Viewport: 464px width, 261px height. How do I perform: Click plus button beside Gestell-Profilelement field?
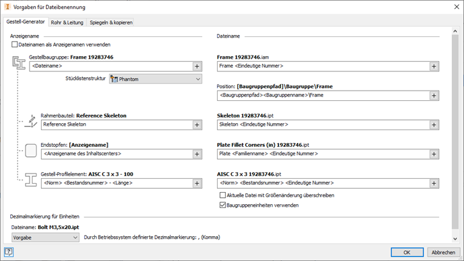click(x=197, y=183)
